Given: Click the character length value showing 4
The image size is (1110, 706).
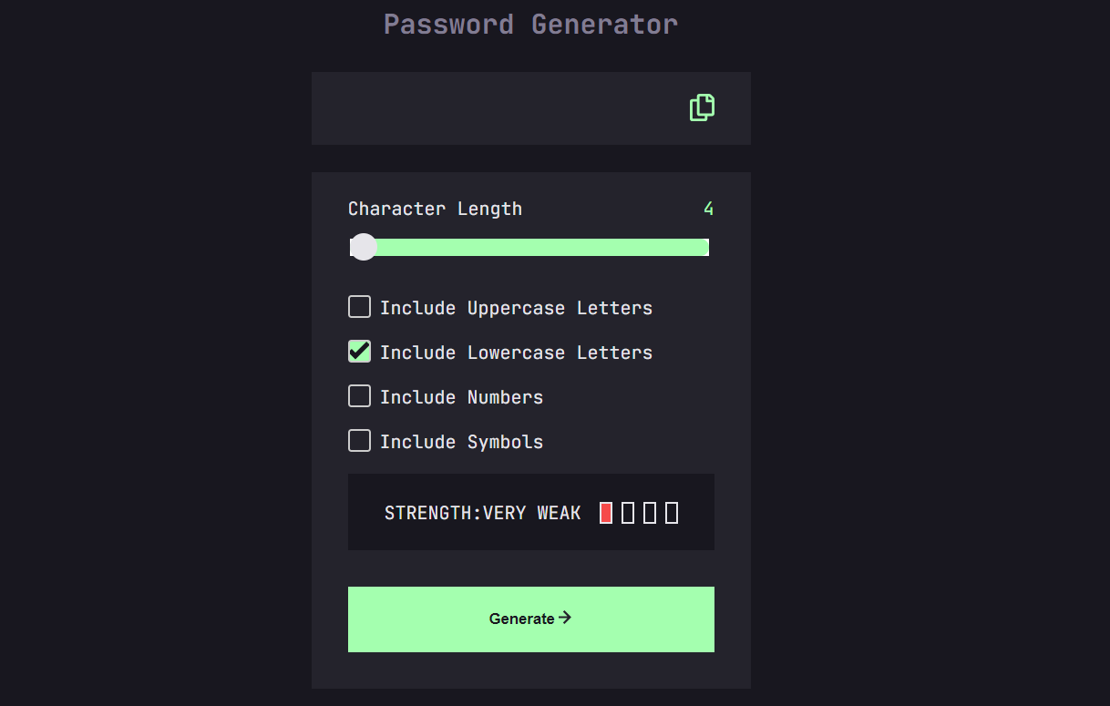Looking at the screenshot, I should [709, 209].
